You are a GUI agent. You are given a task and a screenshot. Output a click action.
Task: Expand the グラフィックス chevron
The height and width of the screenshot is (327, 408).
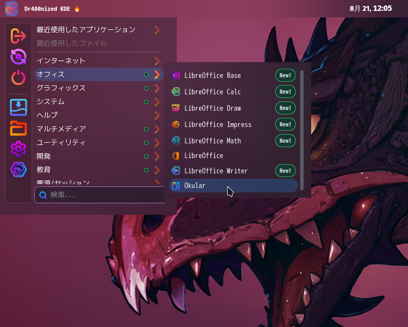click(157, 88)
